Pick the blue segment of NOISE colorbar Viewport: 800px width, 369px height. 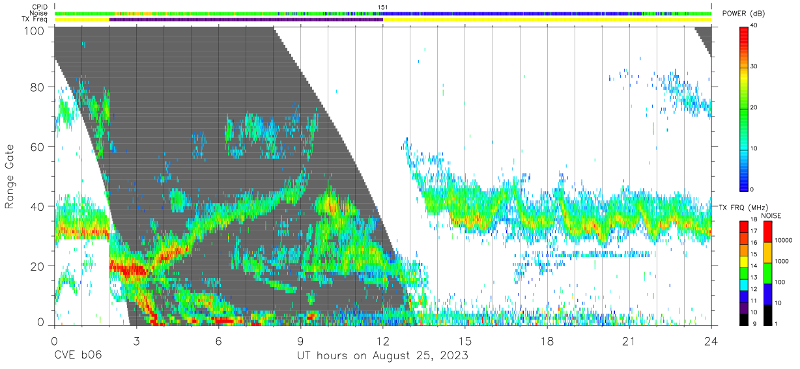tap(768, 294)
